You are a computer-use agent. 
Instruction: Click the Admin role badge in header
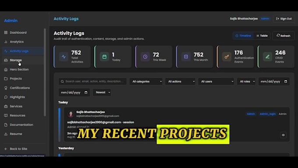click(265, 19)
